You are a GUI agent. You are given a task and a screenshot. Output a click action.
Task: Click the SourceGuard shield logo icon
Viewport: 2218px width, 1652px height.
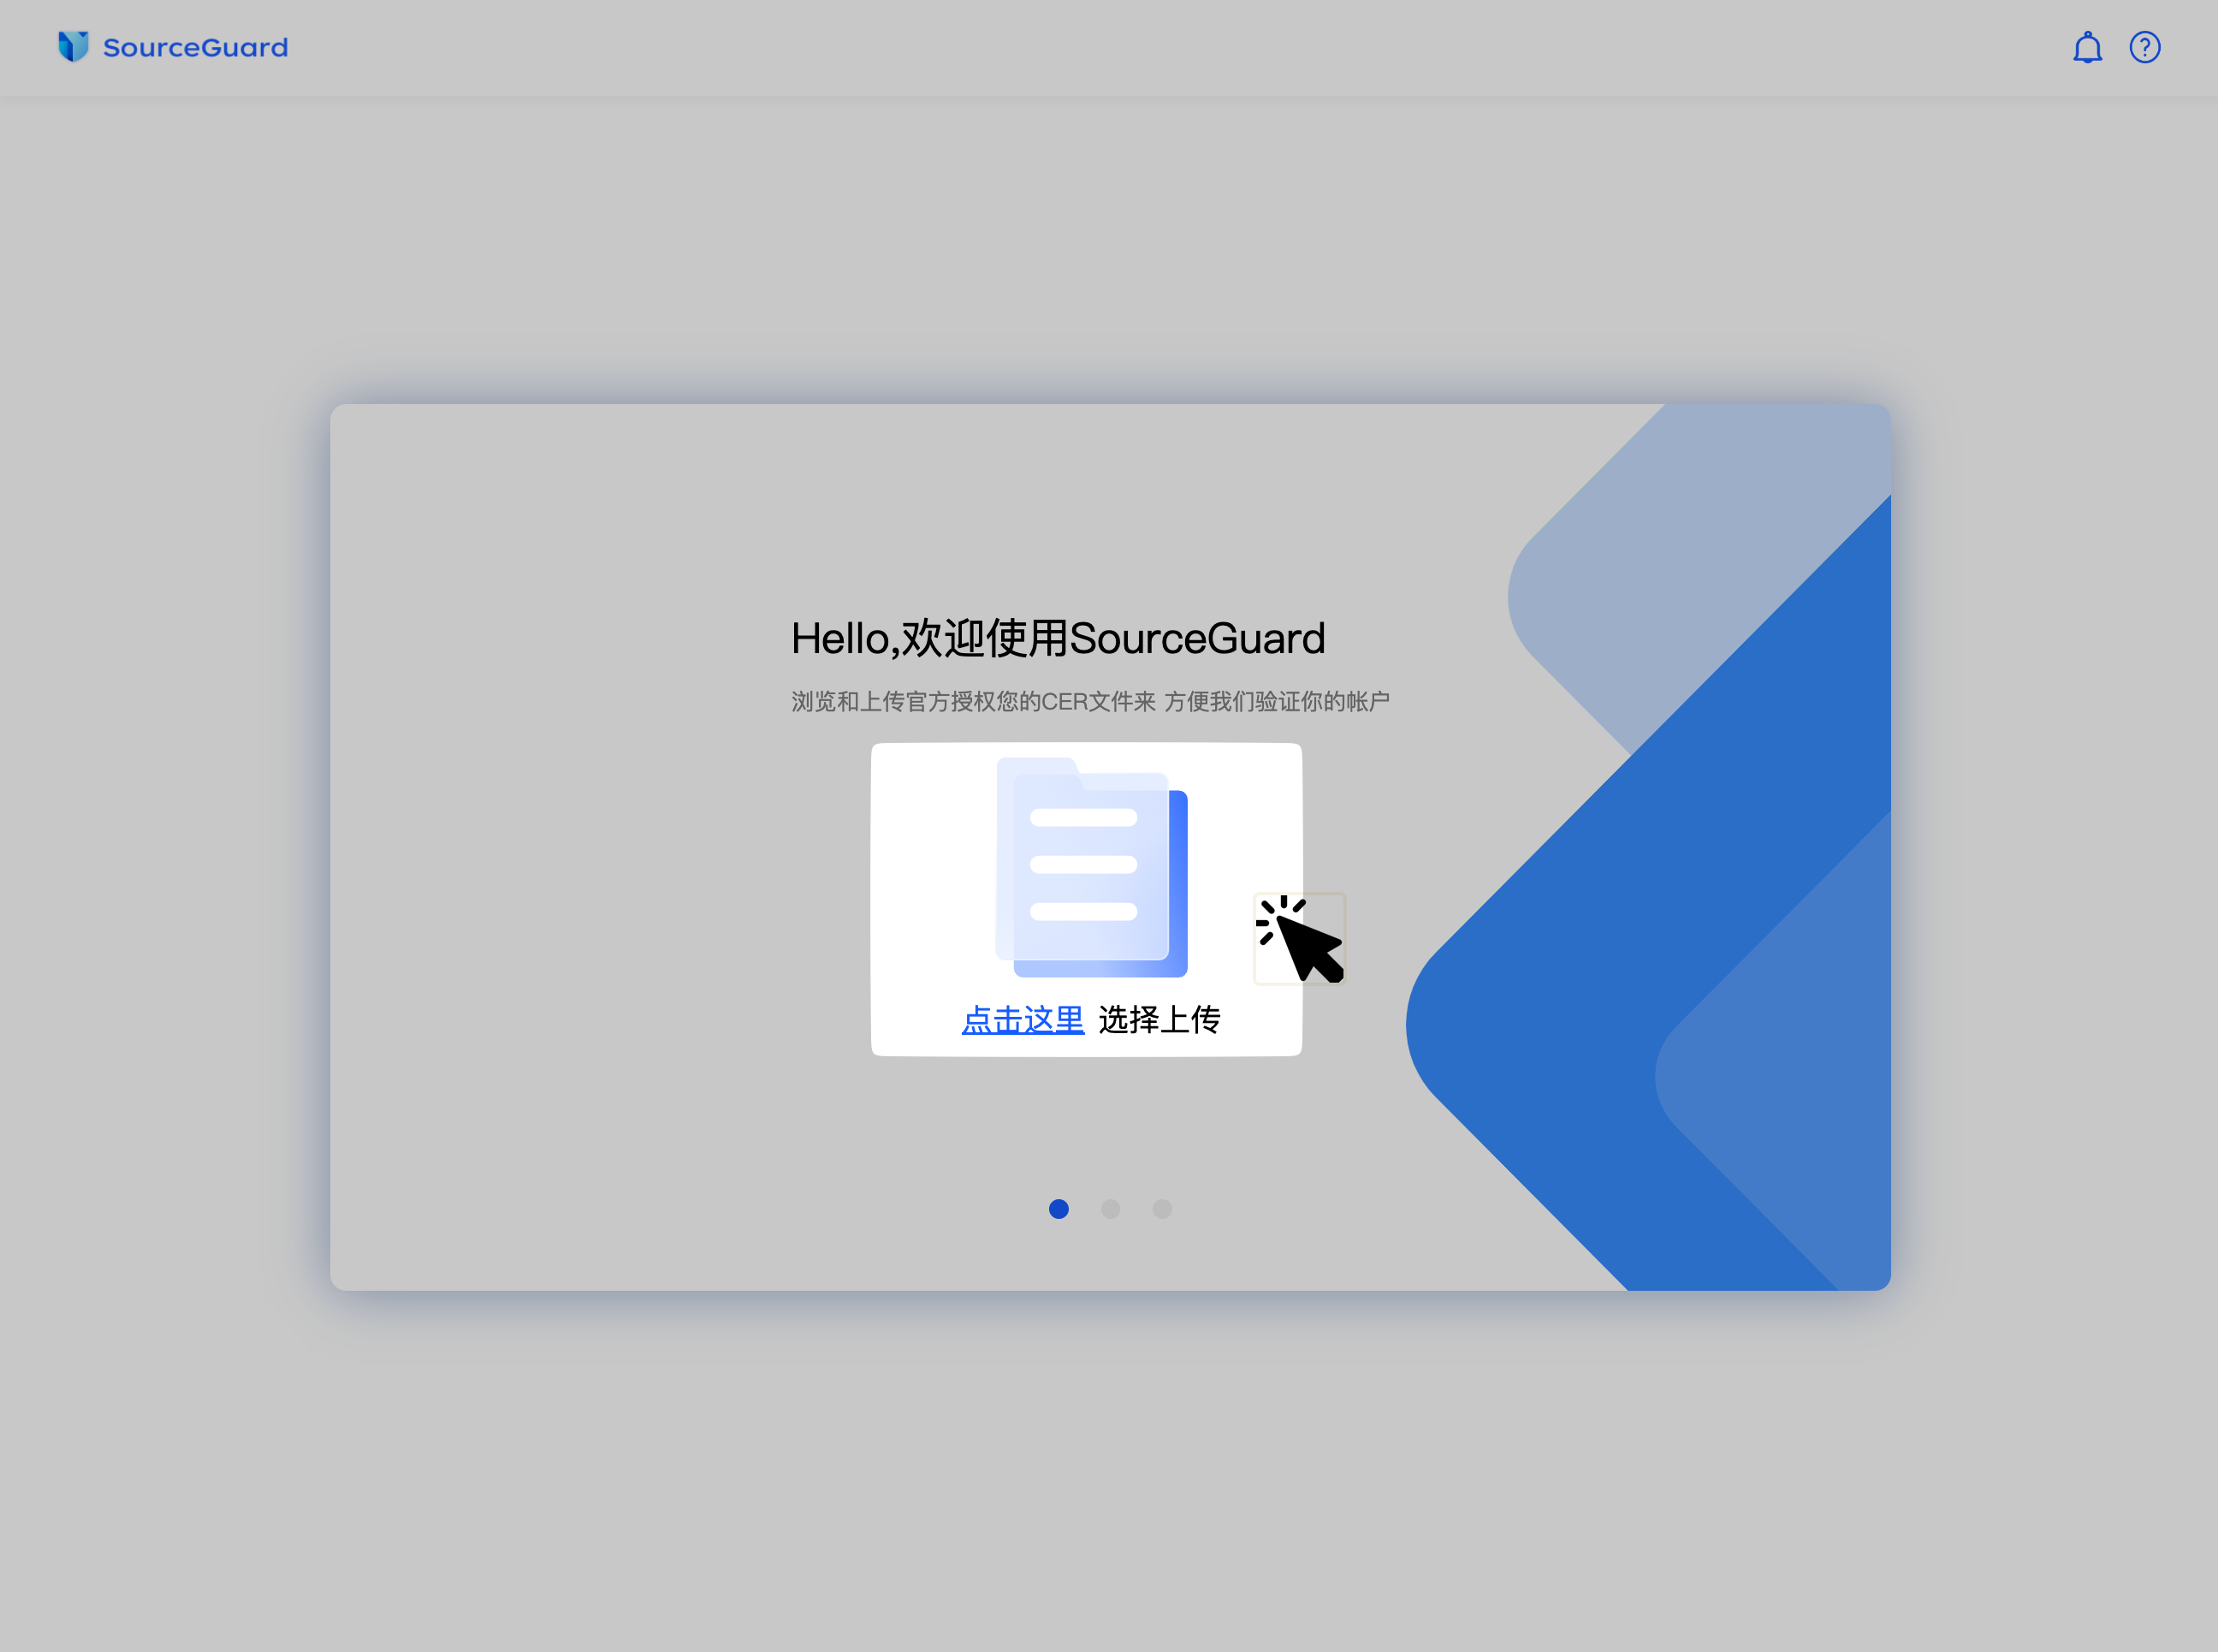tap(73, 47)
